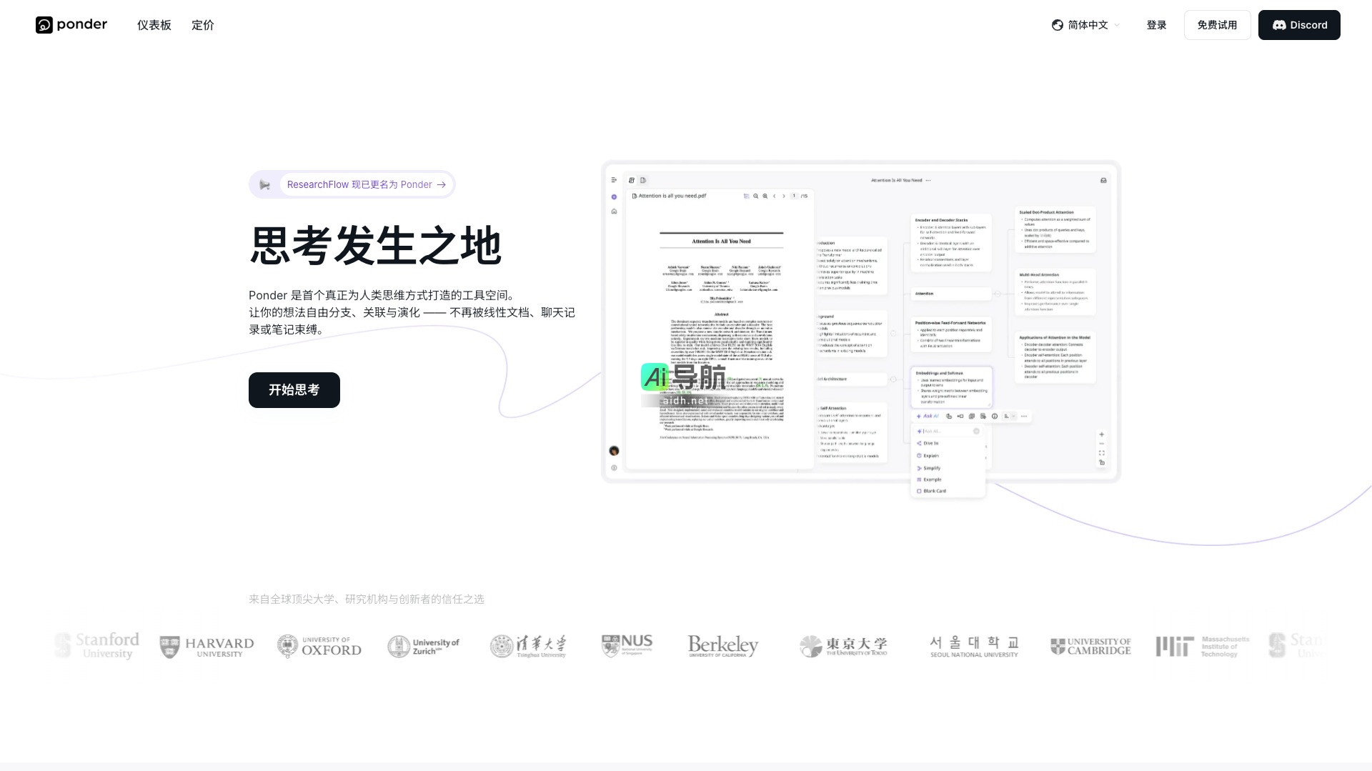
Task: Select Explain in the Ask AI menu
Action: pos(931,456)
